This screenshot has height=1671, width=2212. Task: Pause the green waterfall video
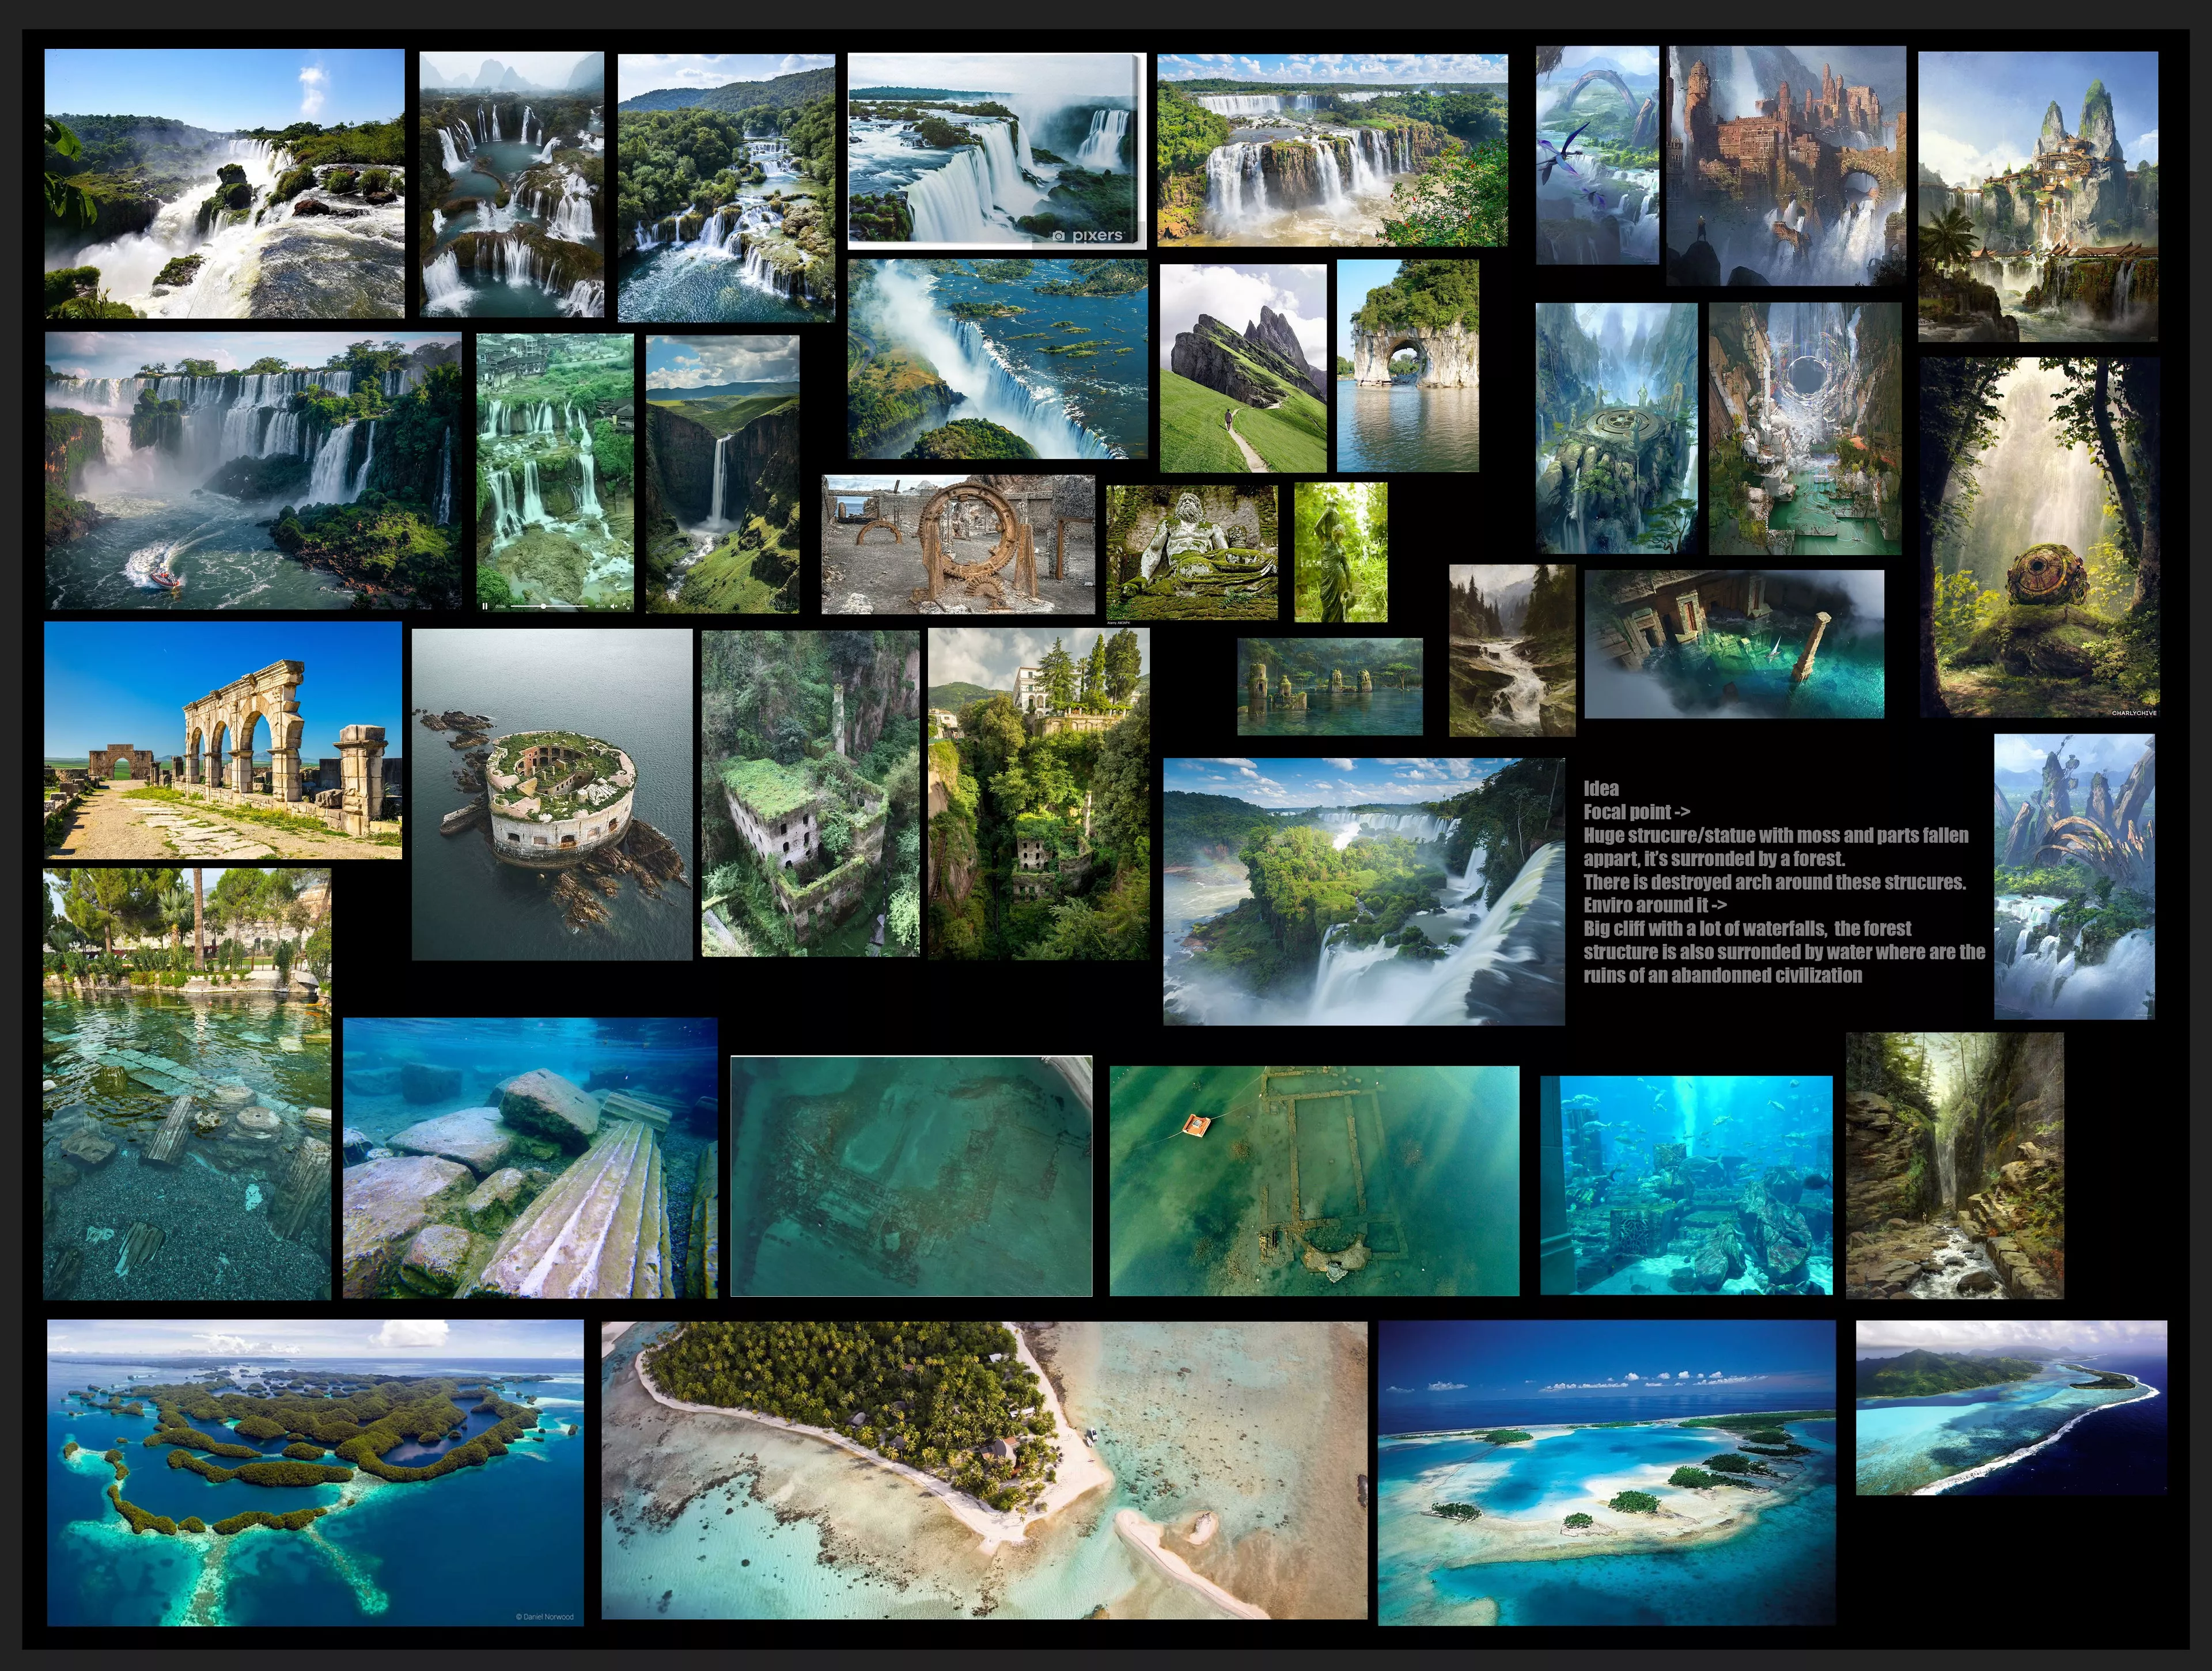pyautogui.click(x=485, y=607)
